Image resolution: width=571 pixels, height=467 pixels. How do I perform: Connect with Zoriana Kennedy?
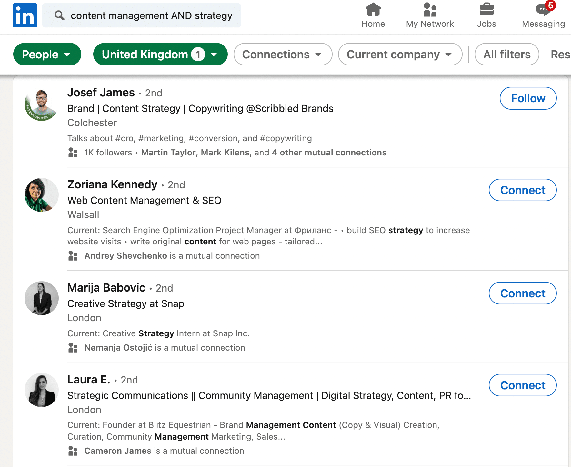(x=522, y=190)
